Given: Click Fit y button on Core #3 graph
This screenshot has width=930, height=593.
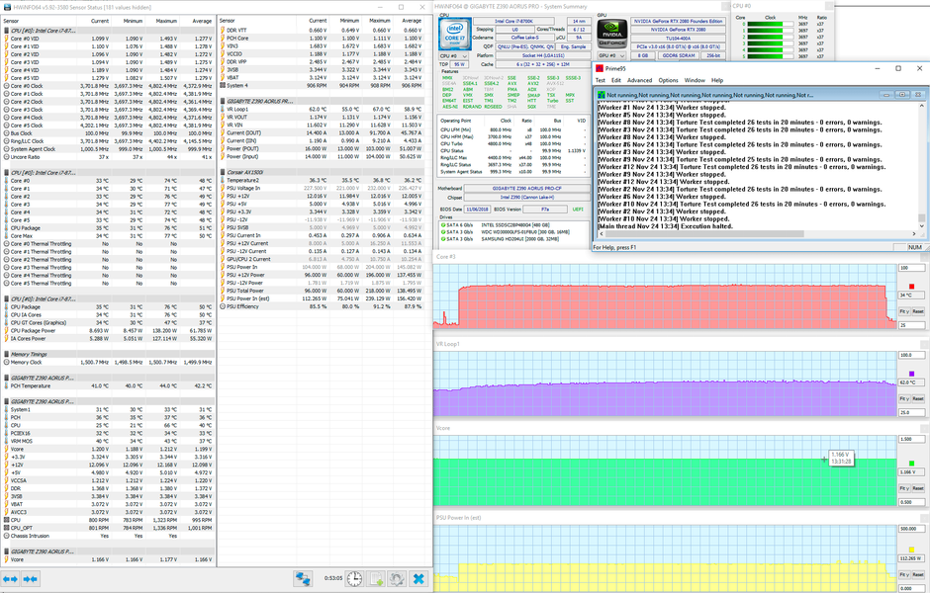Looking at the screenshot, I should (x=903, y=312).
